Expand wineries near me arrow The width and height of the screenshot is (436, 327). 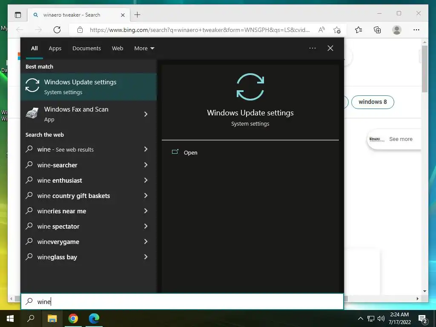tap(146, 211)
